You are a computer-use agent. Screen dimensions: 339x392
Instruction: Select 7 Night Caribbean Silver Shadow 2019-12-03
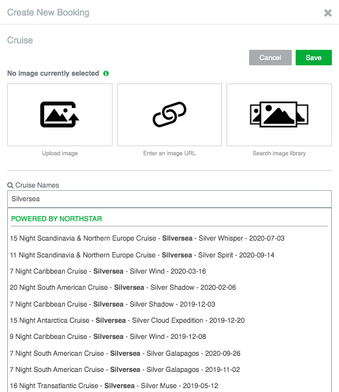[x=113, y=304]
